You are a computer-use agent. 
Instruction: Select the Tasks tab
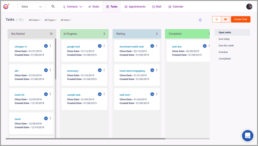pos(112,7)
